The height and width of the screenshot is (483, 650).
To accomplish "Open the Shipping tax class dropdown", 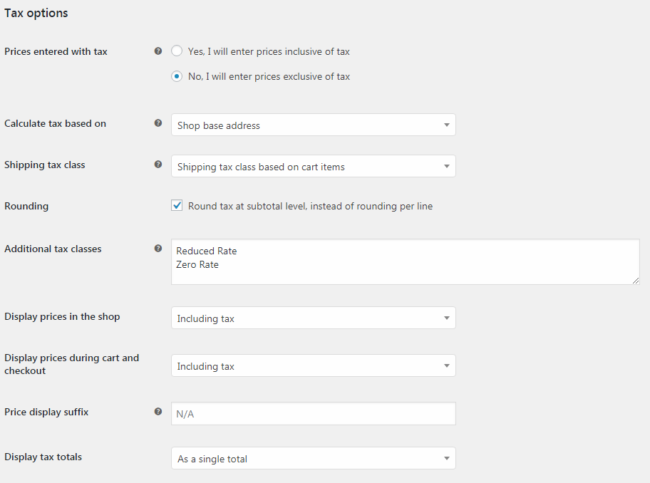I will [x=314, y=166].
